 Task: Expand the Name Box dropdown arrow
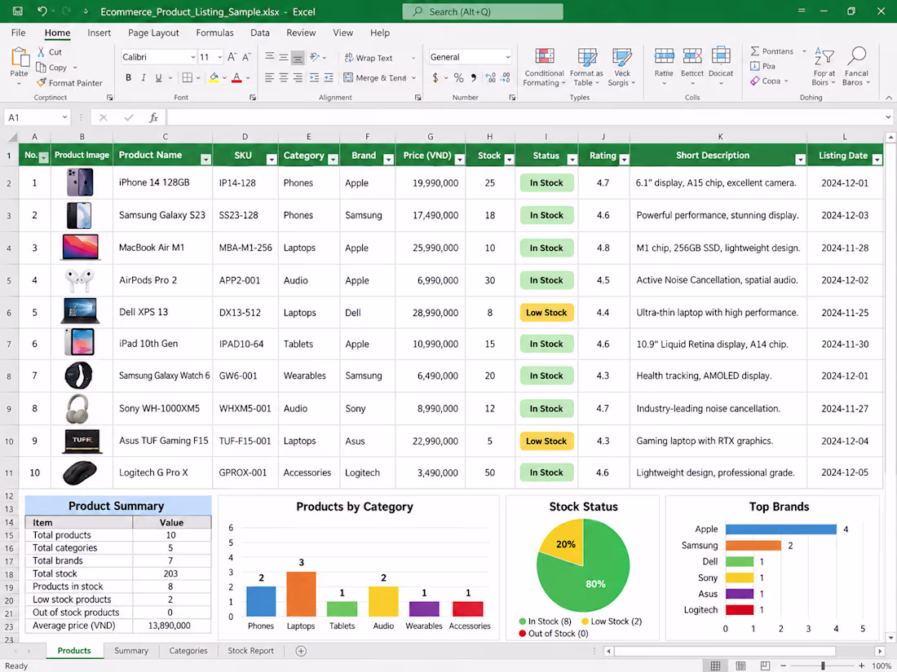pos(64,117)
